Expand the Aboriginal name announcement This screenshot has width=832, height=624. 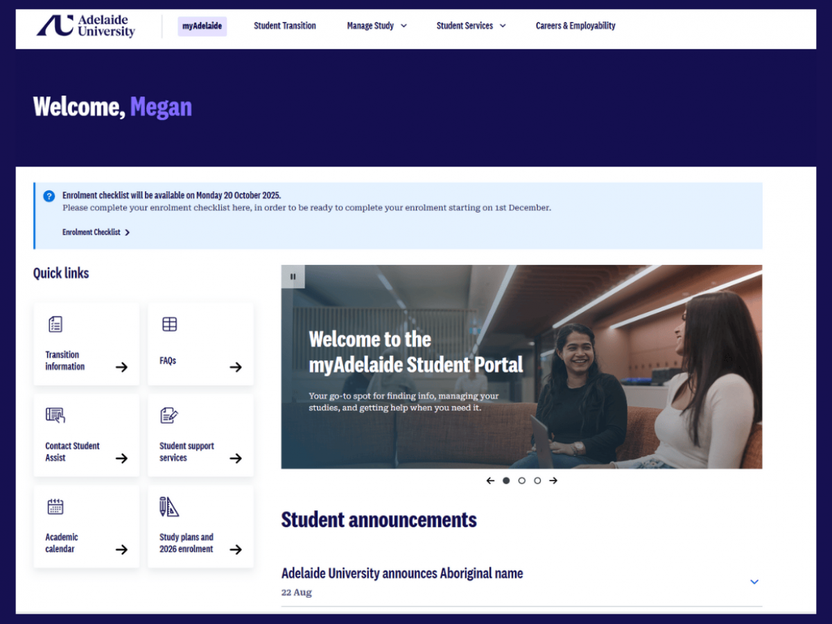coord(754,582)
